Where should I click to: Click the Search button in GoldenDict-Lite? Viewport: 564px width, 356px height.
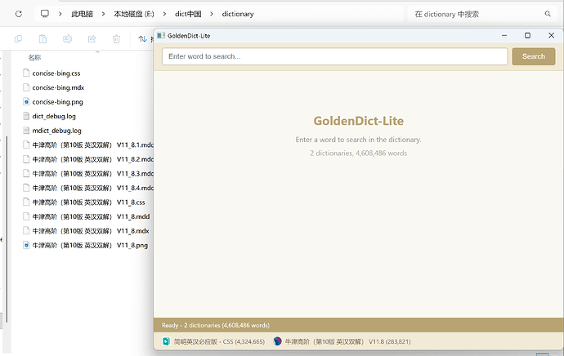534,56
